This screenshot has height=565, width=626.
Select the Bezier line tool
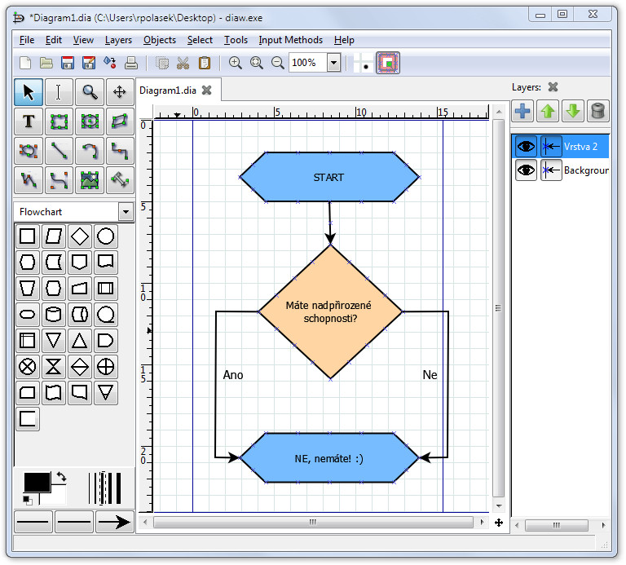point(59,180)
